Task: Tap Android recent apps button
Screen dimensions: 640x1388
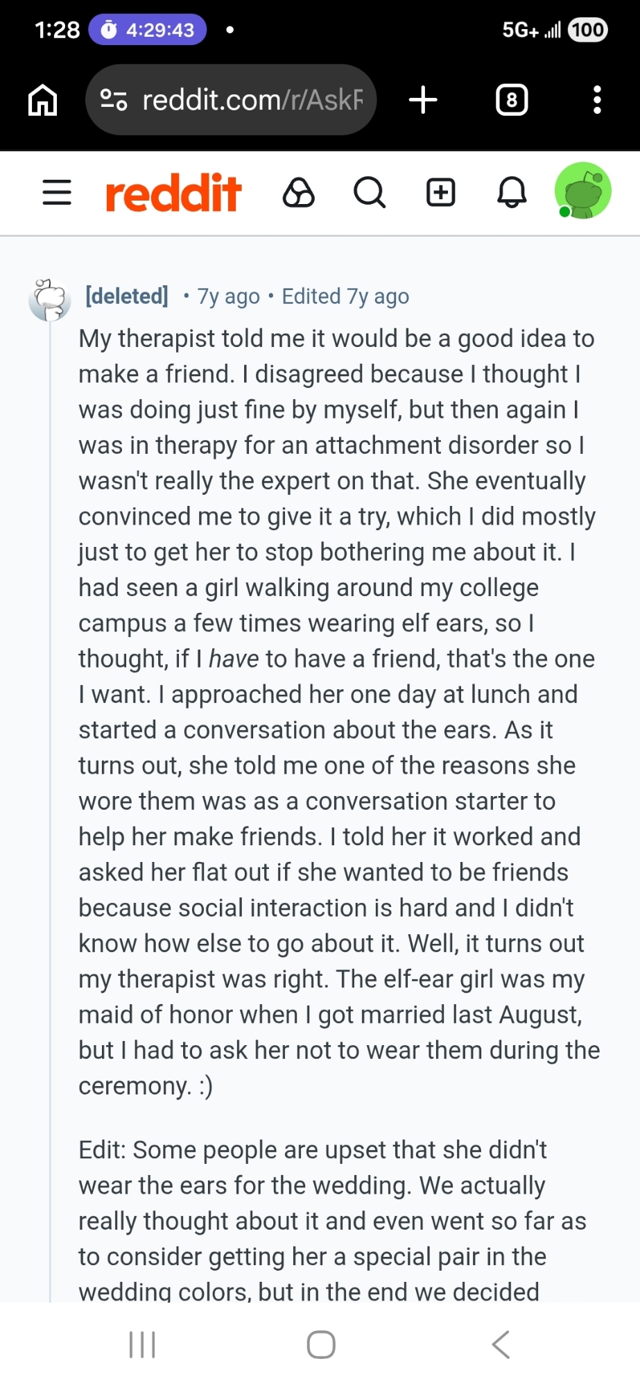Action: [142, 1344]
